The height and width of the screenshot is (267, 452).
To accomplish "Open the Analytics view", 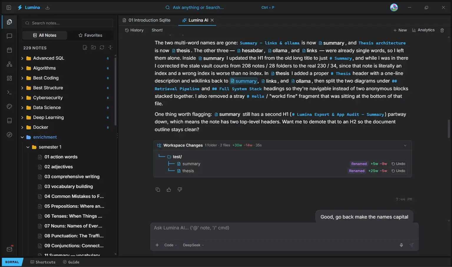I will (x=423, y=30).
